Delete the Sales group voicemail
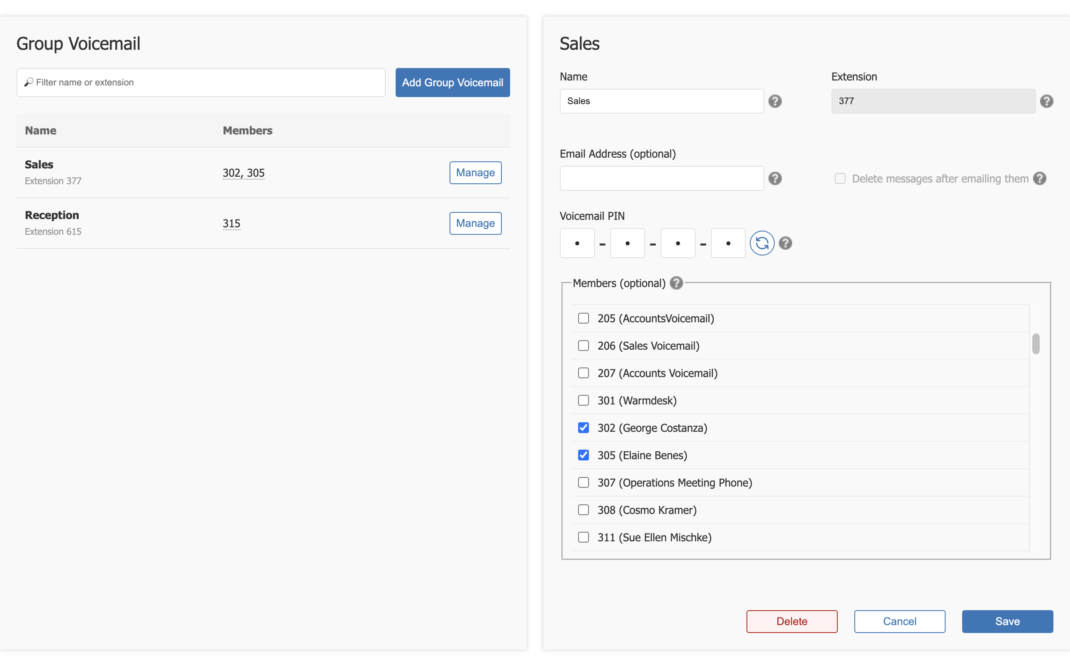Image resolution: width=1070 pixels, height=667 pixels. [792, 621]
